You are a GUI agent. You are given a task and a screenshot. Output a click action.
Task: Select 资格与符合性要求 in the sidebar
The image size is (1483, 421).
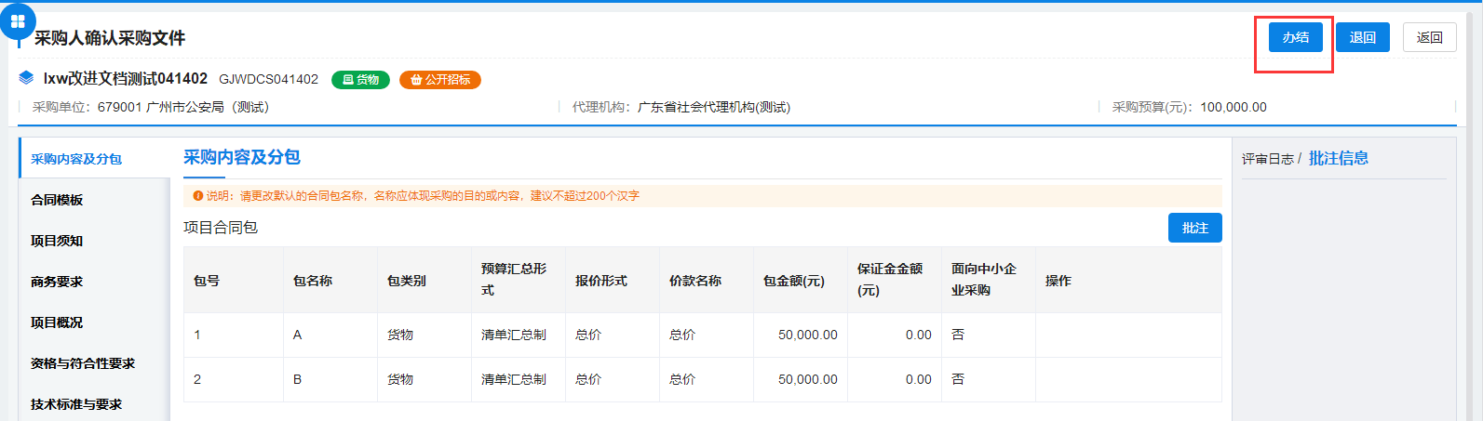tap(83, 363)
